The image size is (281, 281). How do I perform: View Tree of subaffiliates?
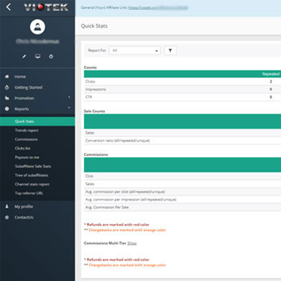(32, 175)
